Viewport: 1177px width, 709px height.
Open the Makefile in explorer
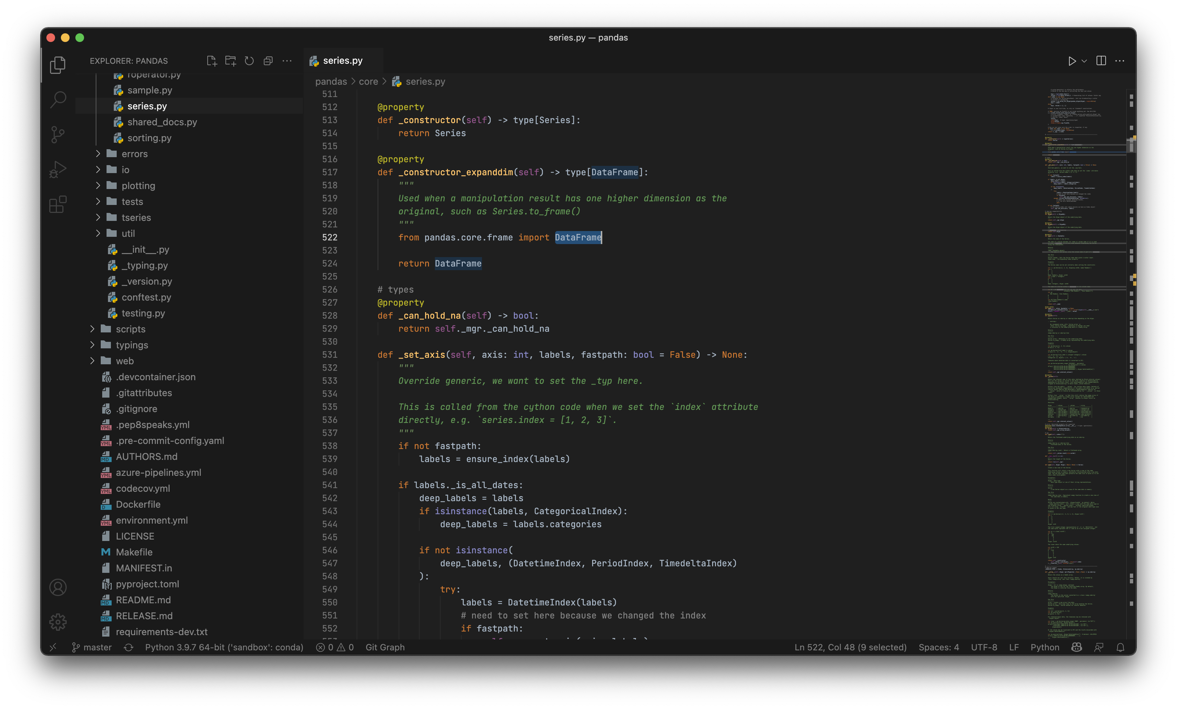click(134, 552)
